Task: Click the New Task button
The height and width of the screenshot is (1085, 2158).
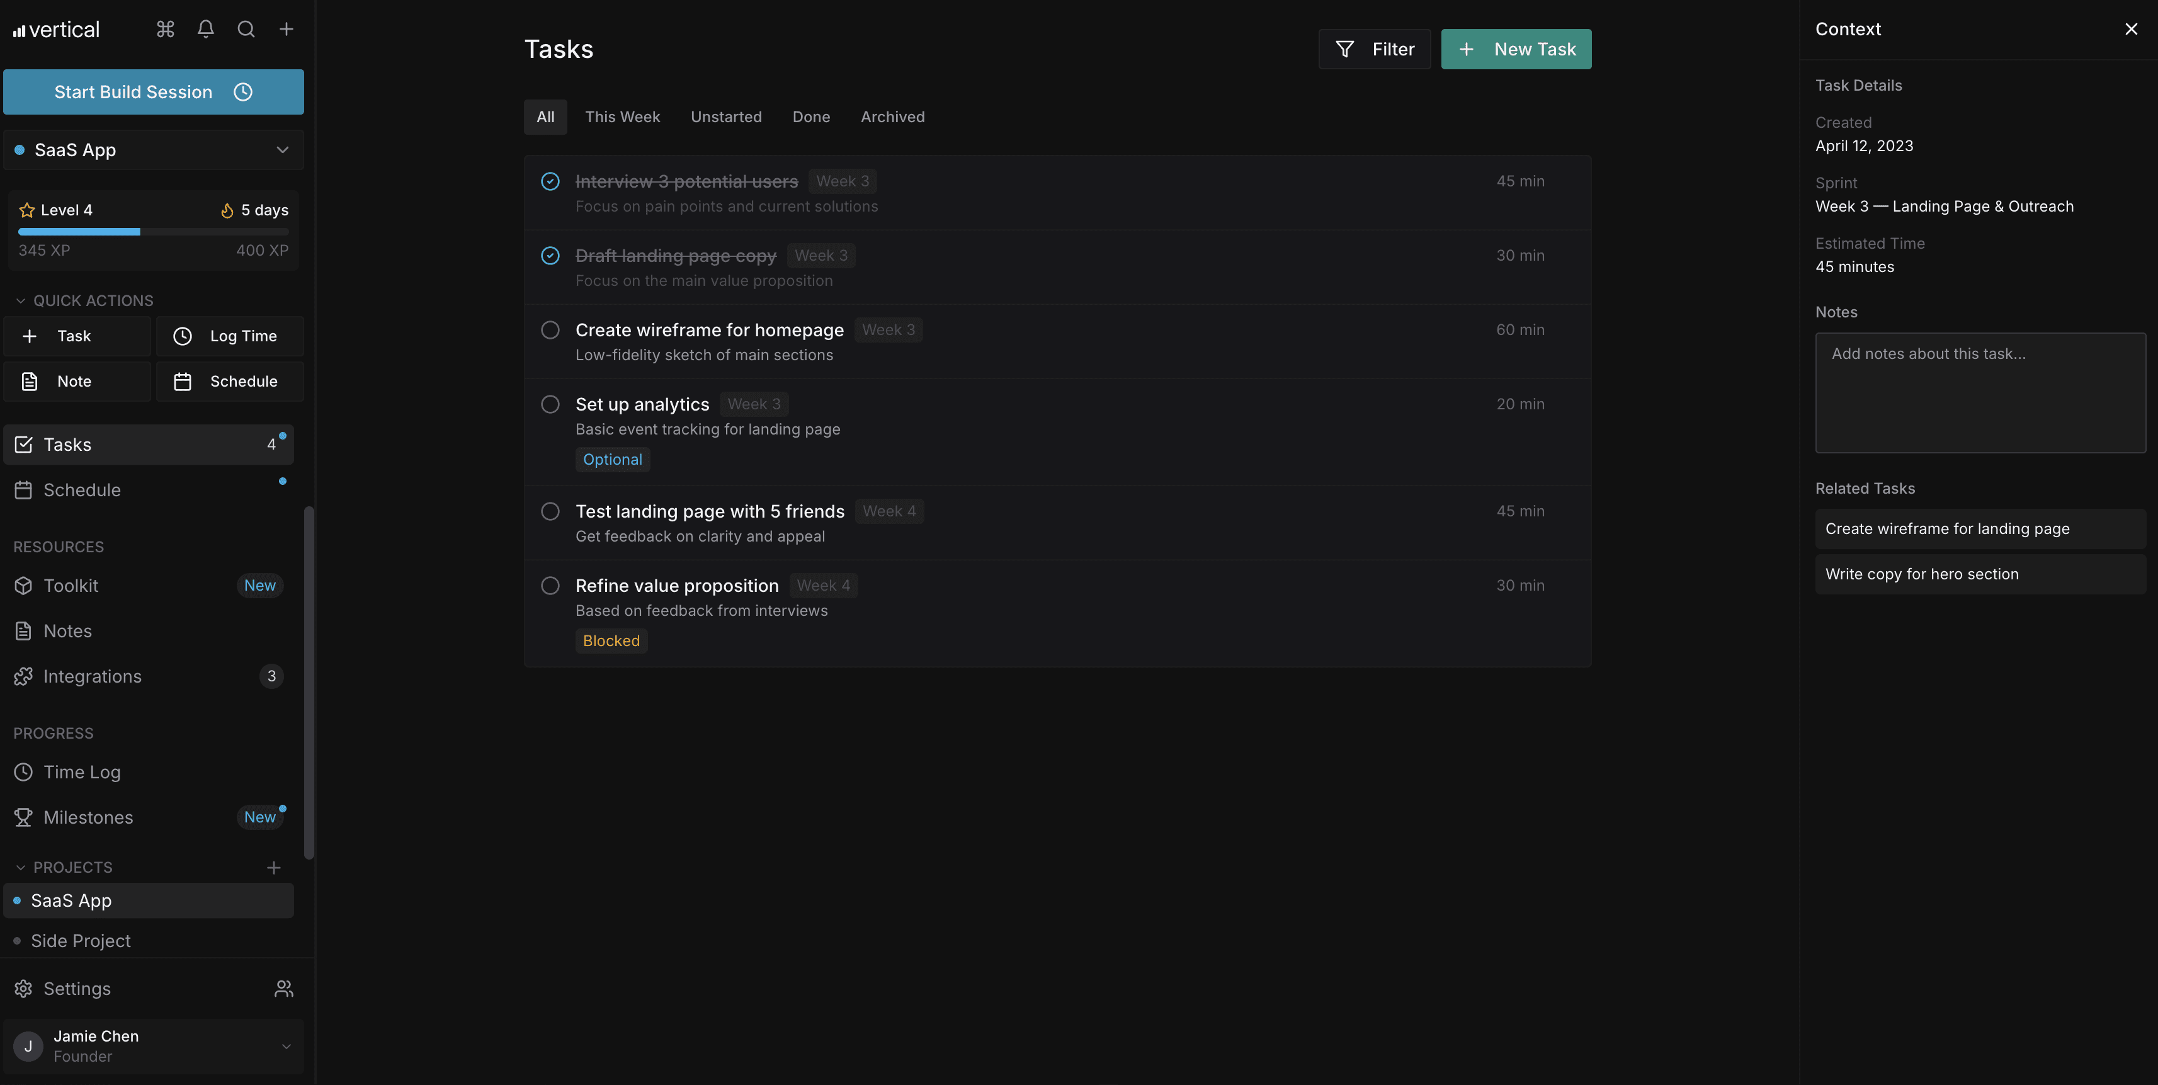Action: pyautogui.click(x=1516, y=49)
